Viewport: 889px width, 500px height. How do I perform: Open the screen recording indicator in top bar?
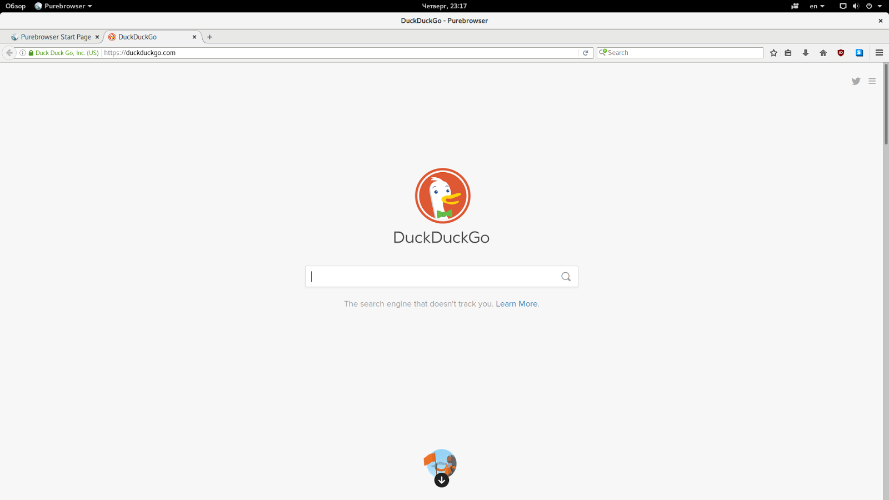point(795,6)
